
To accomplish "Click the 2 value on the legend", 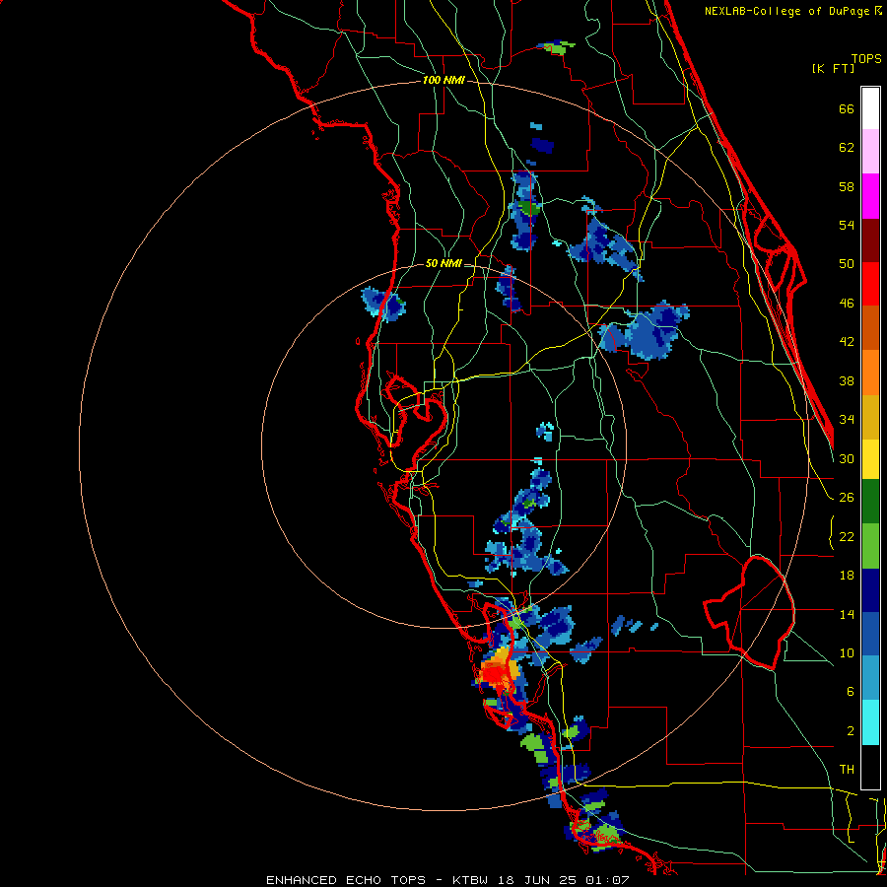I will point(851,731).
